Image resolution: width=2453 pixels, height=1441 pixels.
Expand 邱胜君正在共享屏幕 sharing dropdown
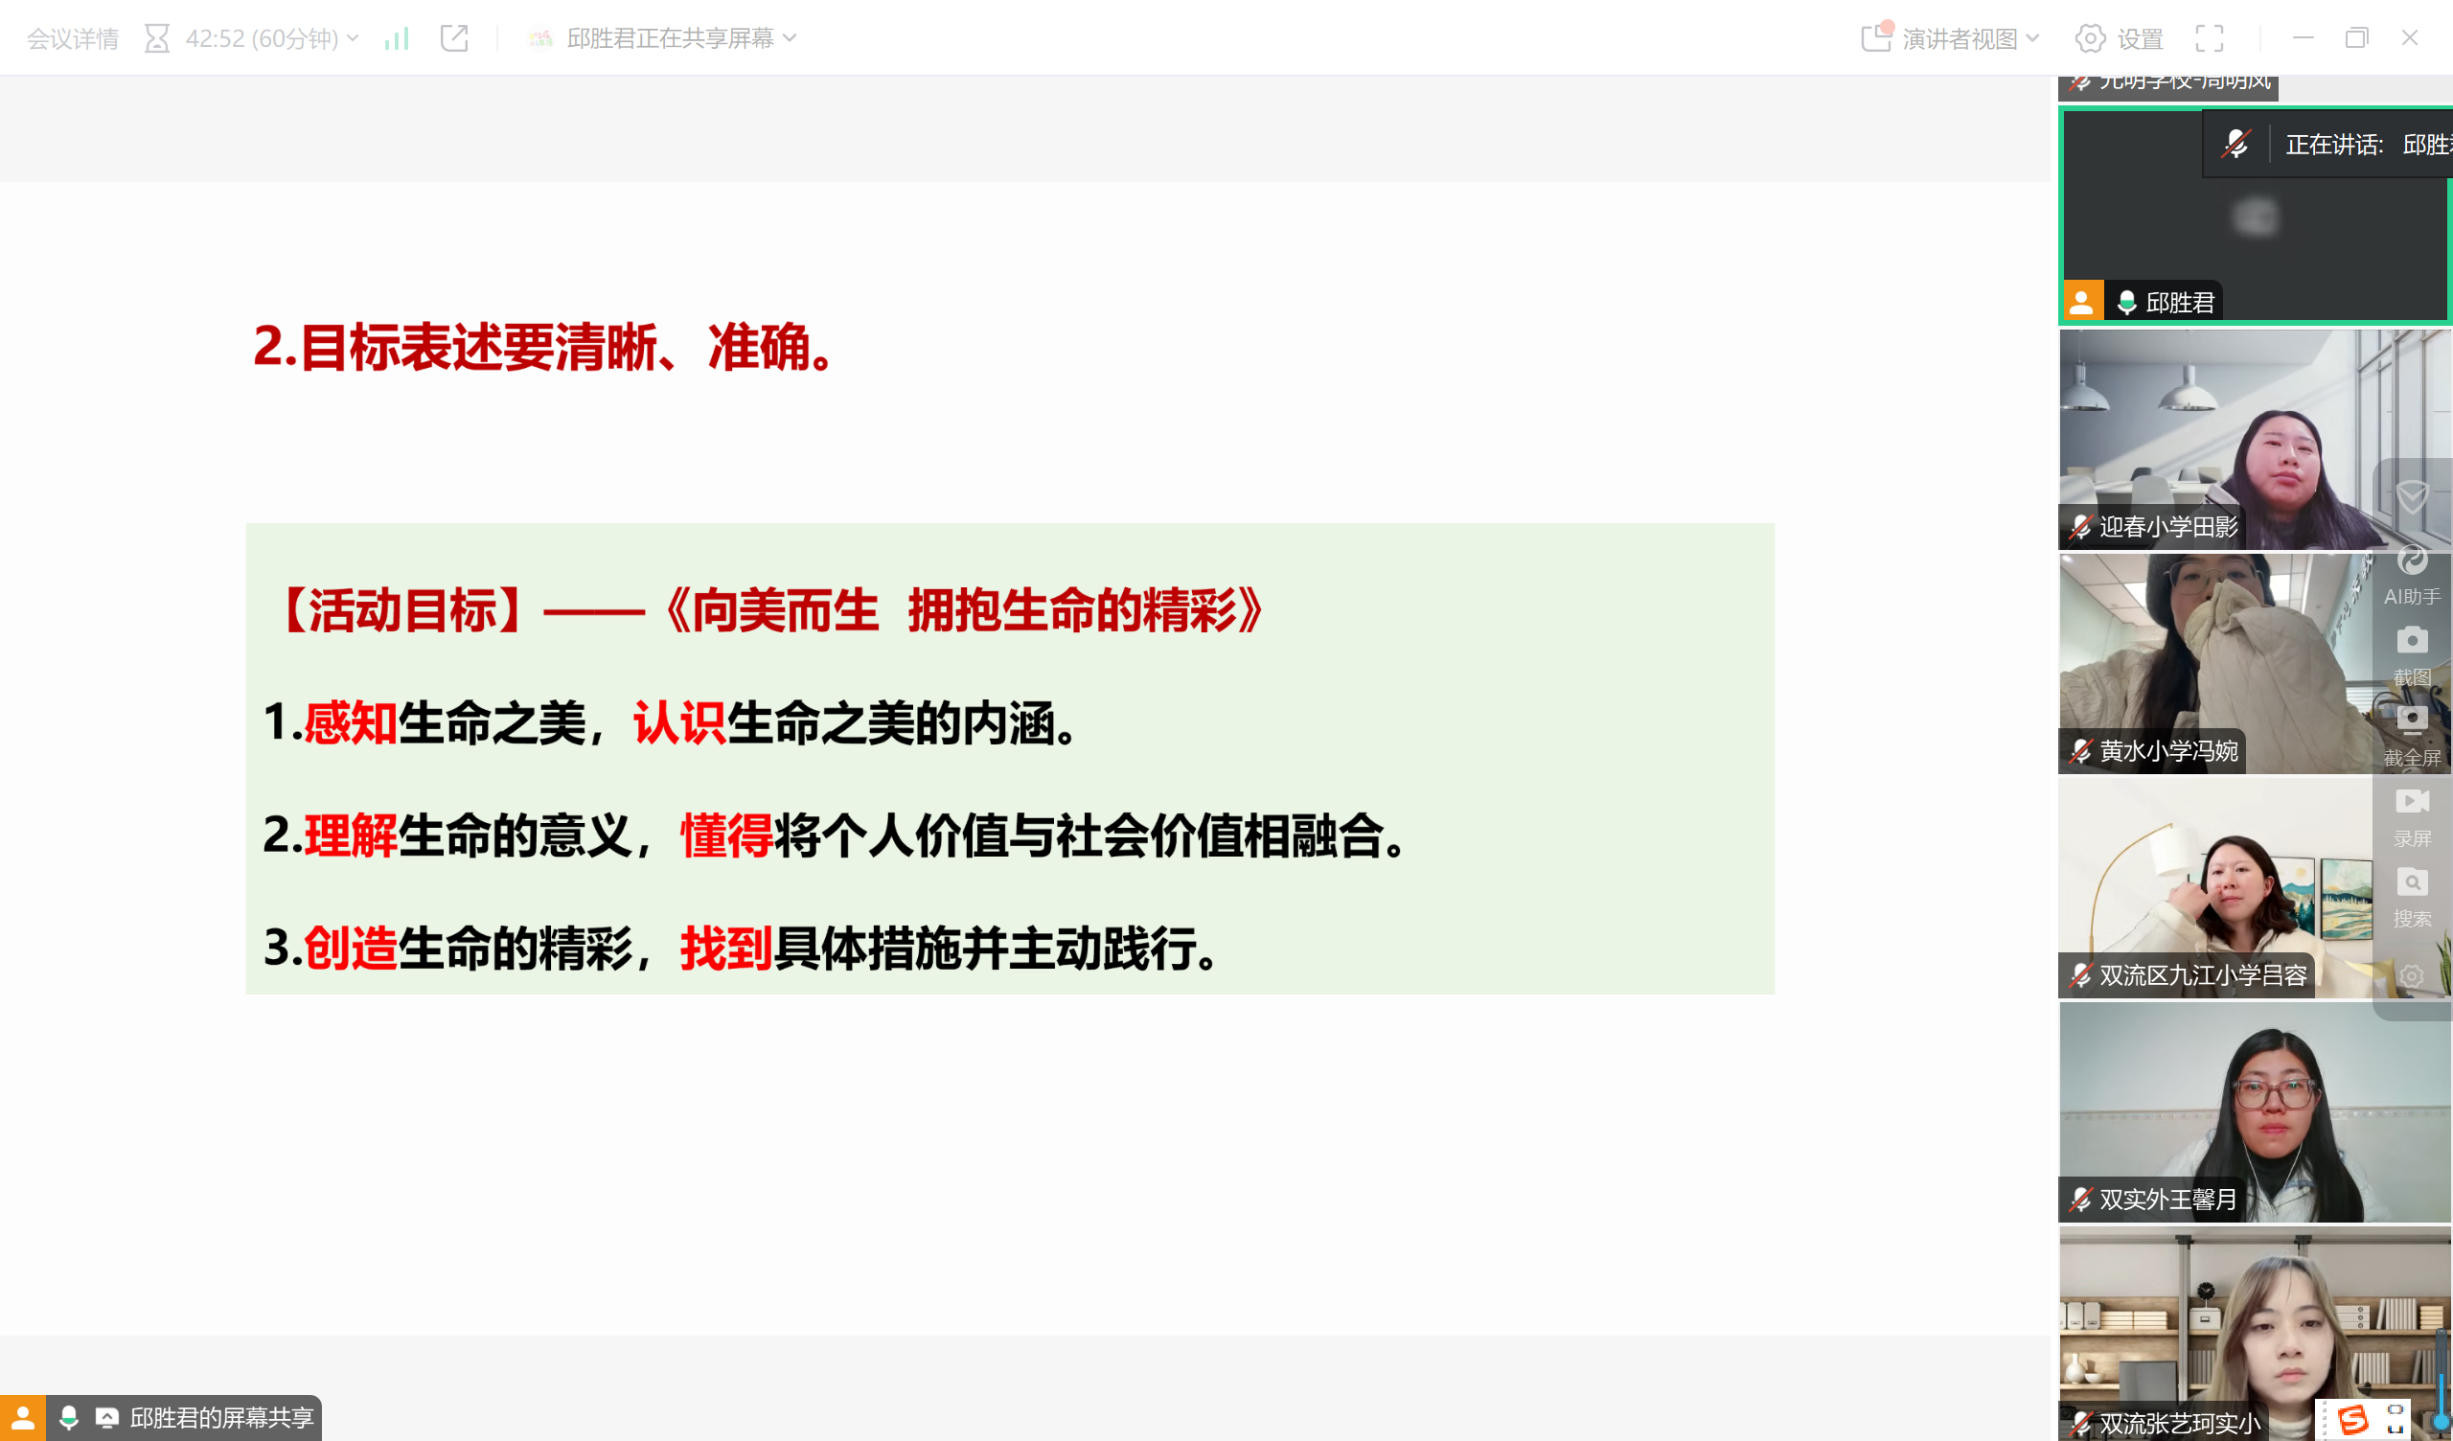pyautogui.click(x=672, y=38)
